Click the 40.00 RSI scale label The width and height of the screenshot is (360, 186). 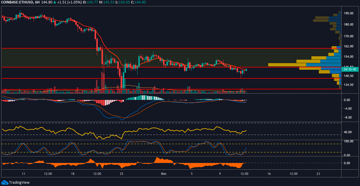[348, 132]
